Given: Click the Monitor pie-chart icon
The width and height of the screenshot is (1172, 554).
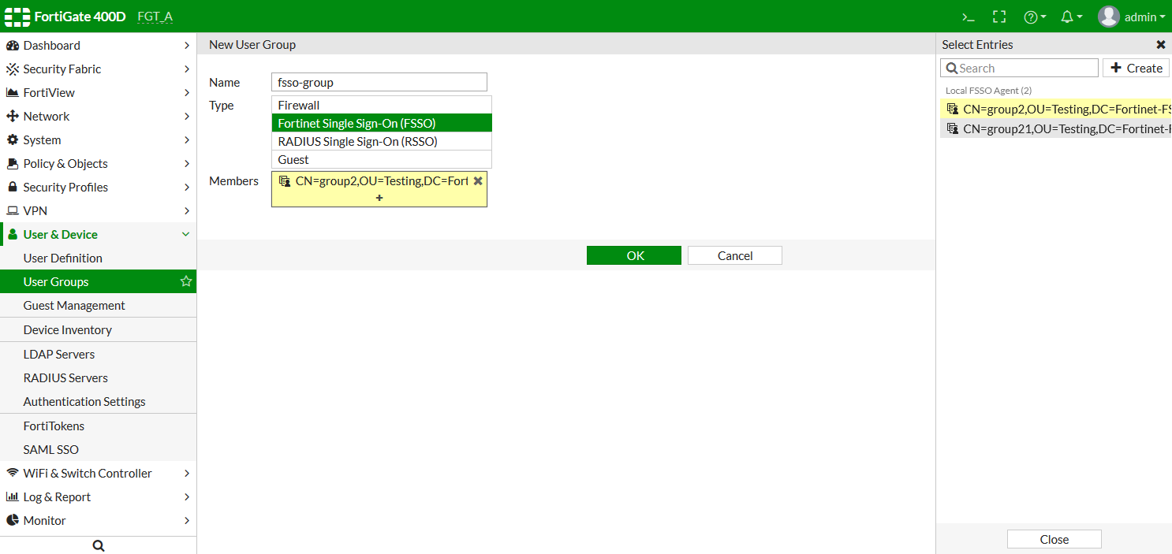Looking at the screenshot, I should [12, 521].
